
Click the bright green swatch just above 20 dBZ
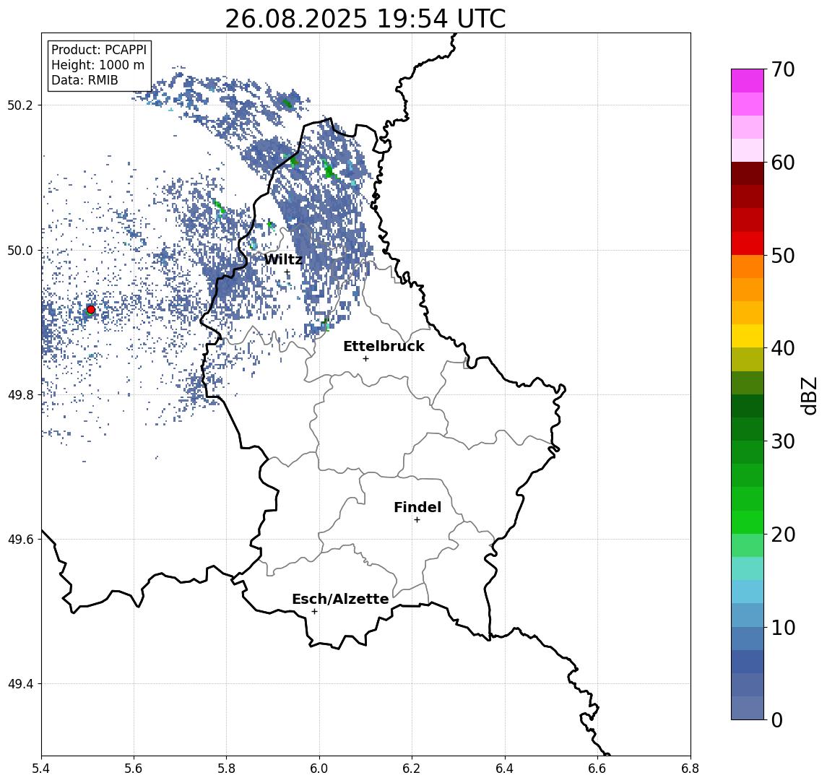click(x=748, y=522)
